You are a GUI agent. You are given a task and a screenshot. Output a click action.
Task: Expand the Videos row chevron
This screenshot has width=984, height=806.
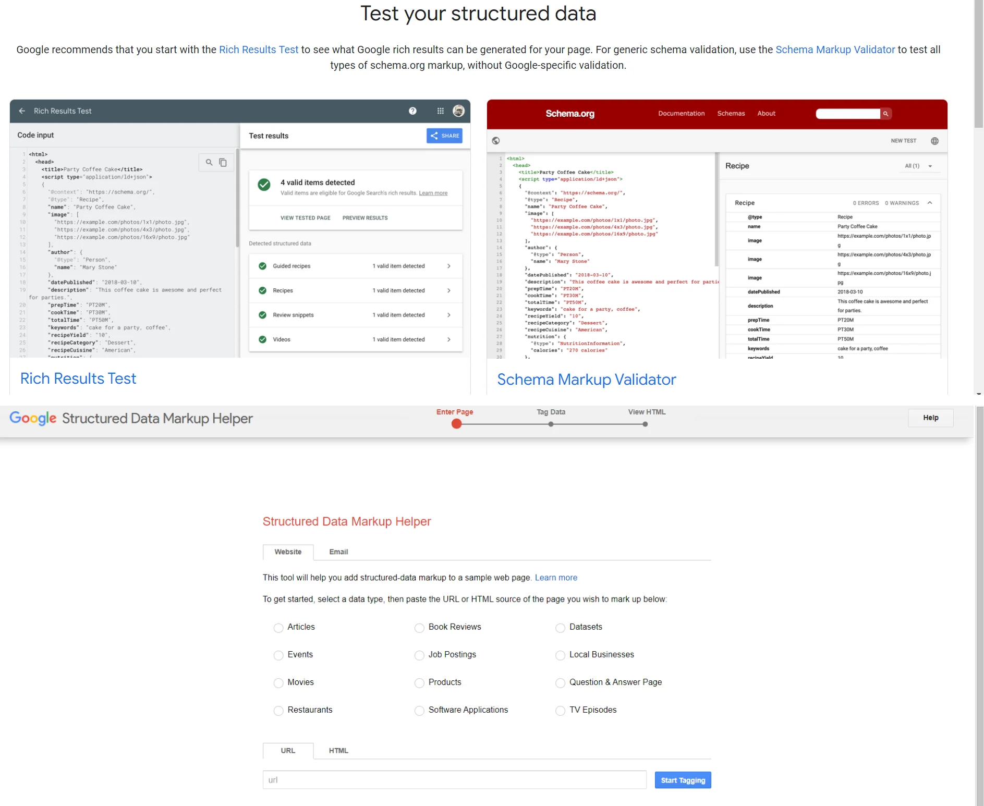click(x=449, y=339)
